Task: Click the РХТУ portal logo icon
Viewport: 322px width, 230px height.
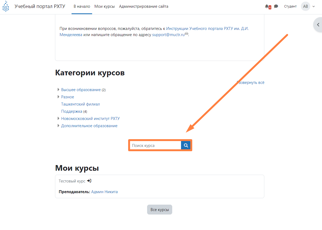Action: point(6,7)
